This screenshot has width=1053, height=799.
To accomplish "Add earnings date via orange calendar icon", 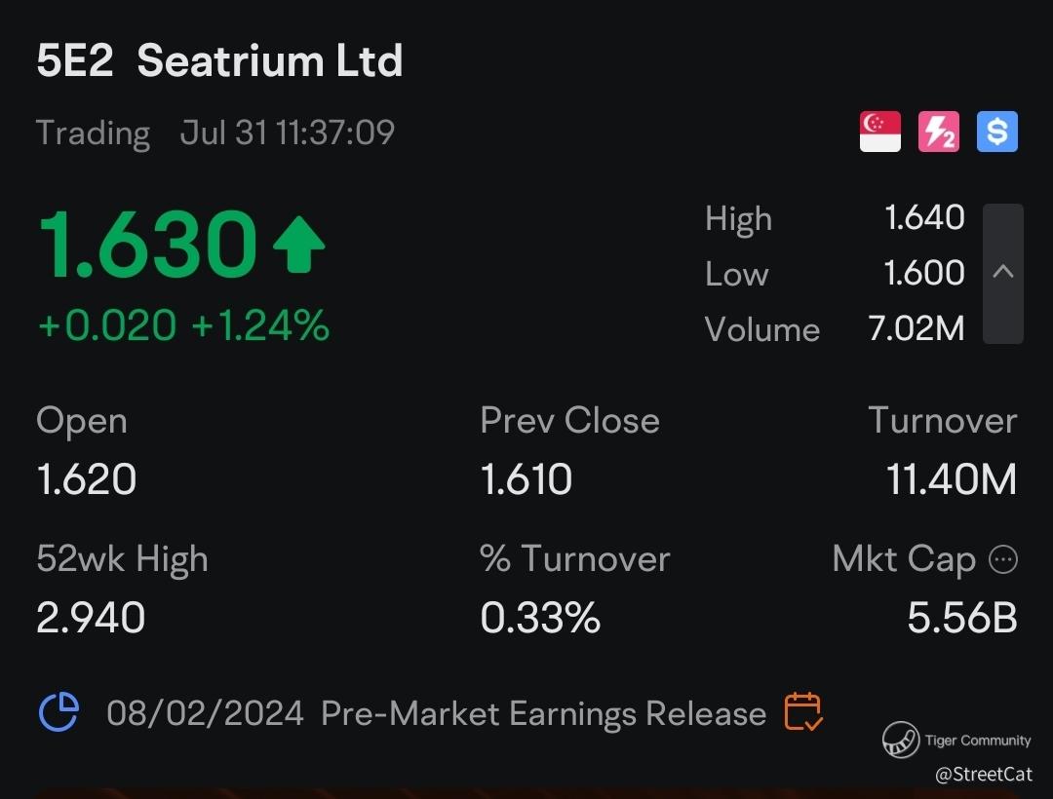I will pyautogui.click(x=803, y=712).
